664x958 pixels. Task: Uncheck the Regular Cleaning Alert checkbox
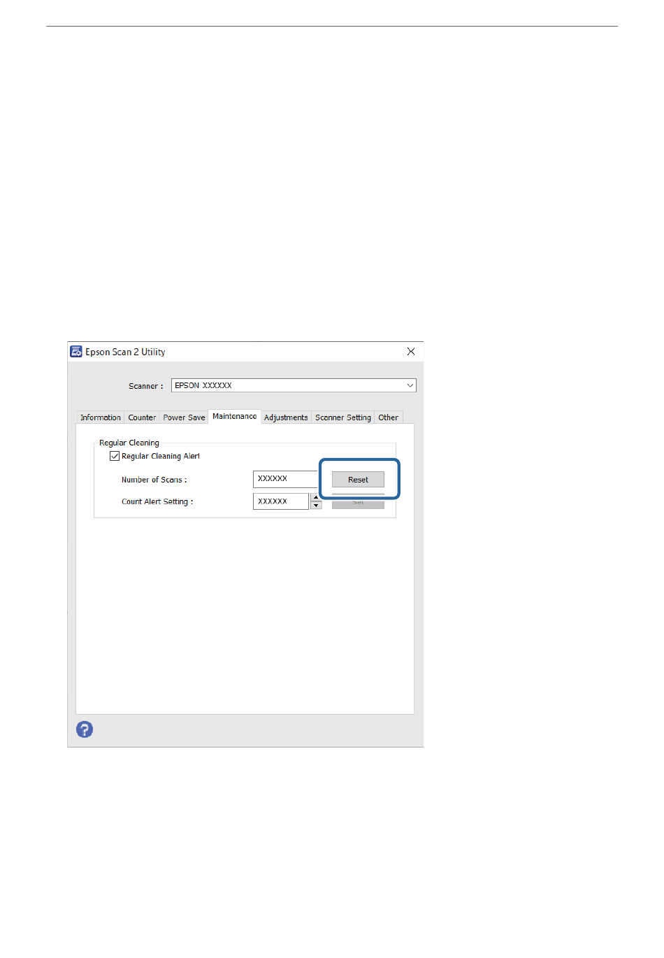[x=115, y=456]
